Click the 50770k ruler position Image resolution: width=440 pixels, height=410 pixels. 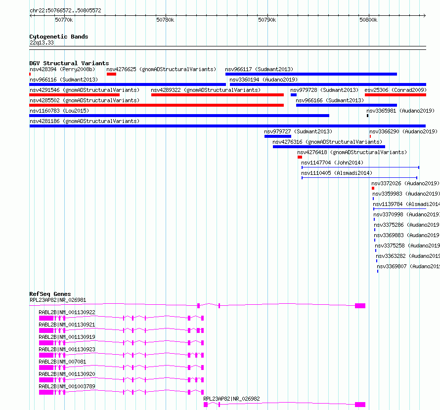click(64, 20)
